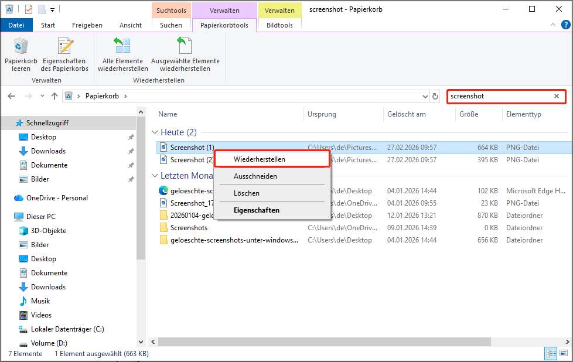
Task: Sort by Gelöscht am column header
Action: click(406, 114)
